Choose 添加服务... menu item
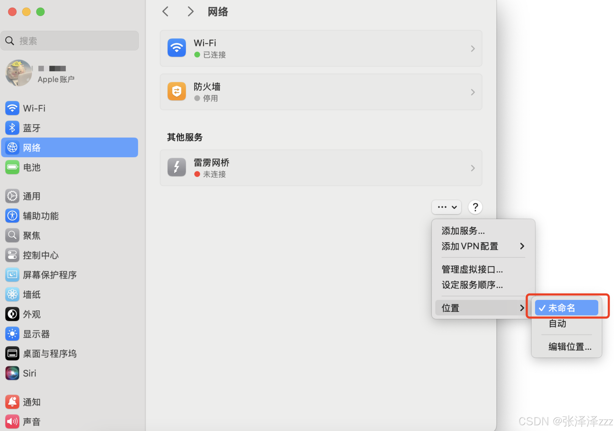Screen dimensions: 614x431 tap(463, 231)
